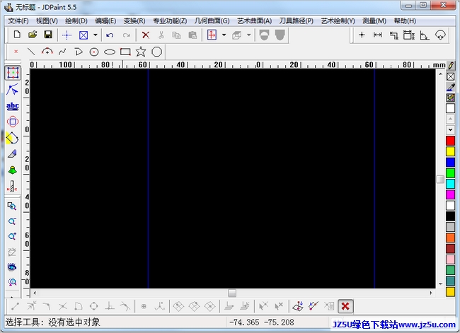Click the horizontal distance measure icon

tap(378, 35)
